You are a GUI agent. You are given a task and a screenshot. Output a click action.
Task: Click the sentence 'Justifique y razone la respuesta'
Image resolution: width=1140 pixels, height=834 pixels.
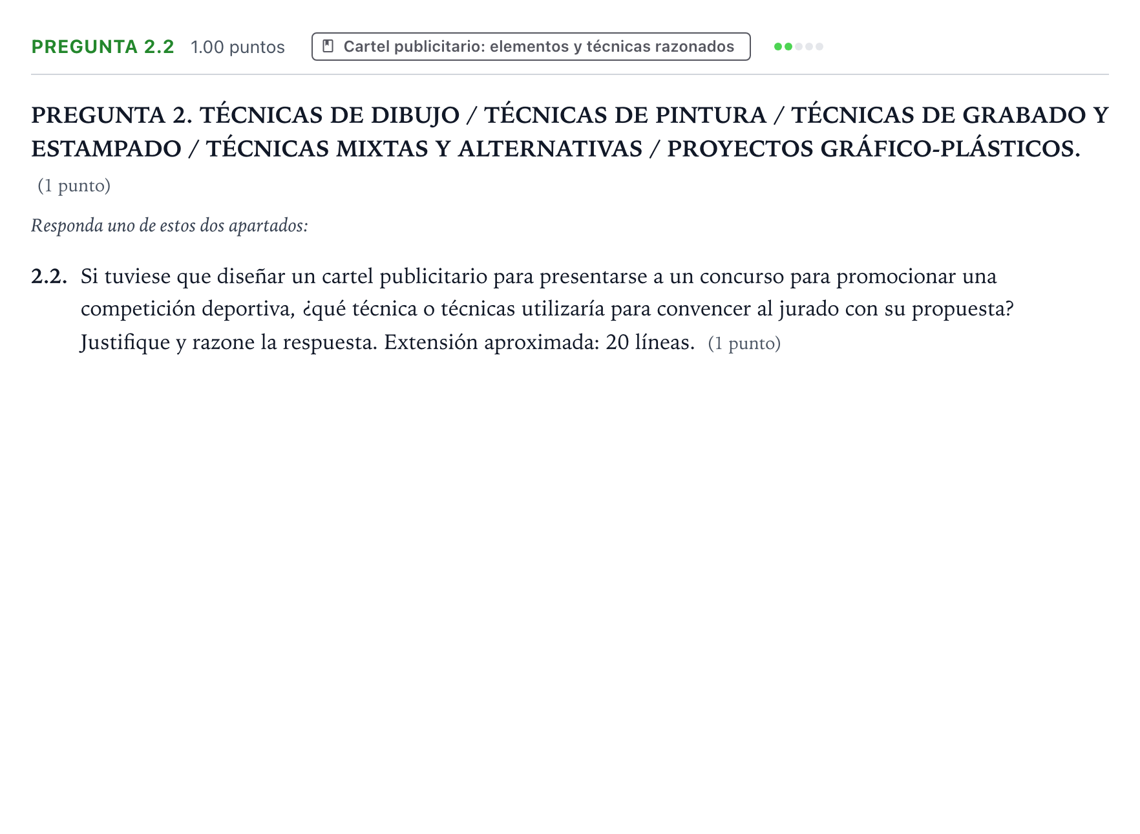(x=229, y=342)
